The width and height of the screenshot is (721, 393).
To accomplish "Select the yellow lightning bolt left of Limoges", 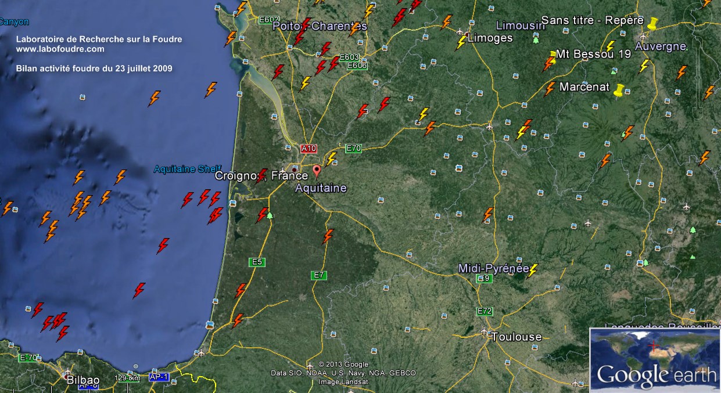I will (x=462, y=42).
